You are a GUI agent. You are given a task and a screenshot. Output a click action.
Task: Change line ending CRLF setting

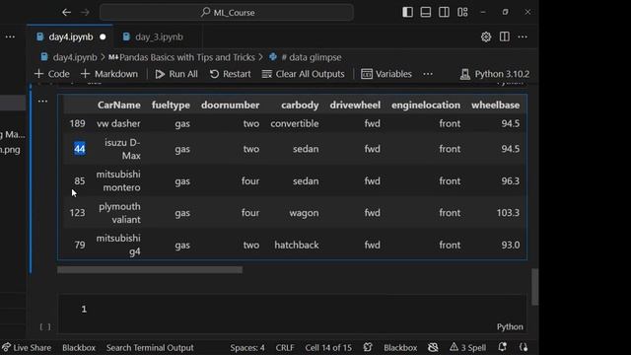(x=285, y=347)
